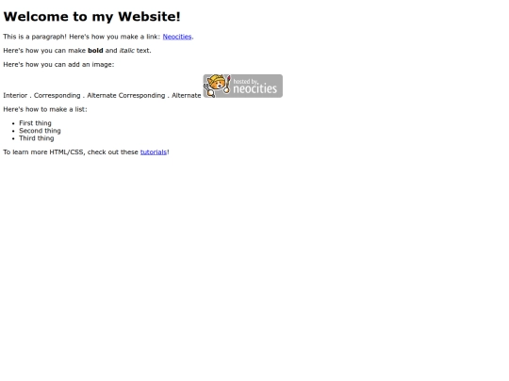Screen dimensions: 509x381
Task: Click the bullet before "Third thing"
Action: [13, 138]
